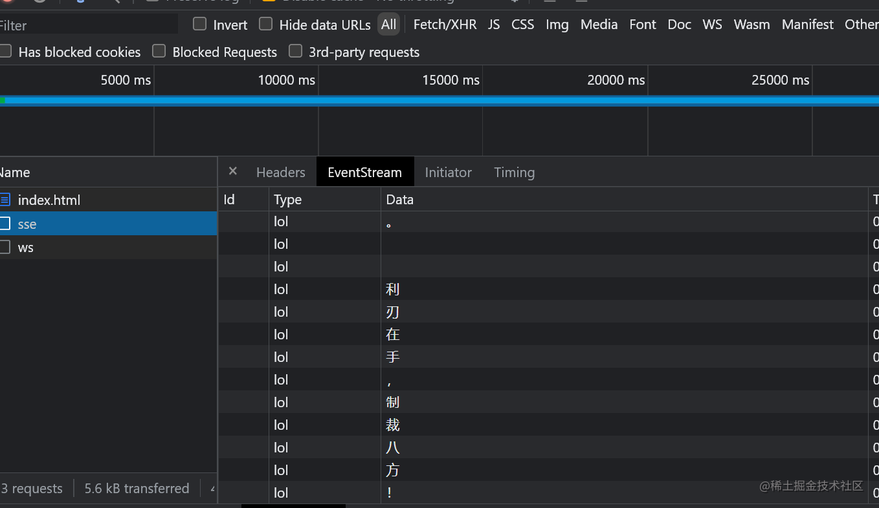Enable the Invert filter checkbox
This screenshot has width=879, height=508.
click(x=199, y=24)
